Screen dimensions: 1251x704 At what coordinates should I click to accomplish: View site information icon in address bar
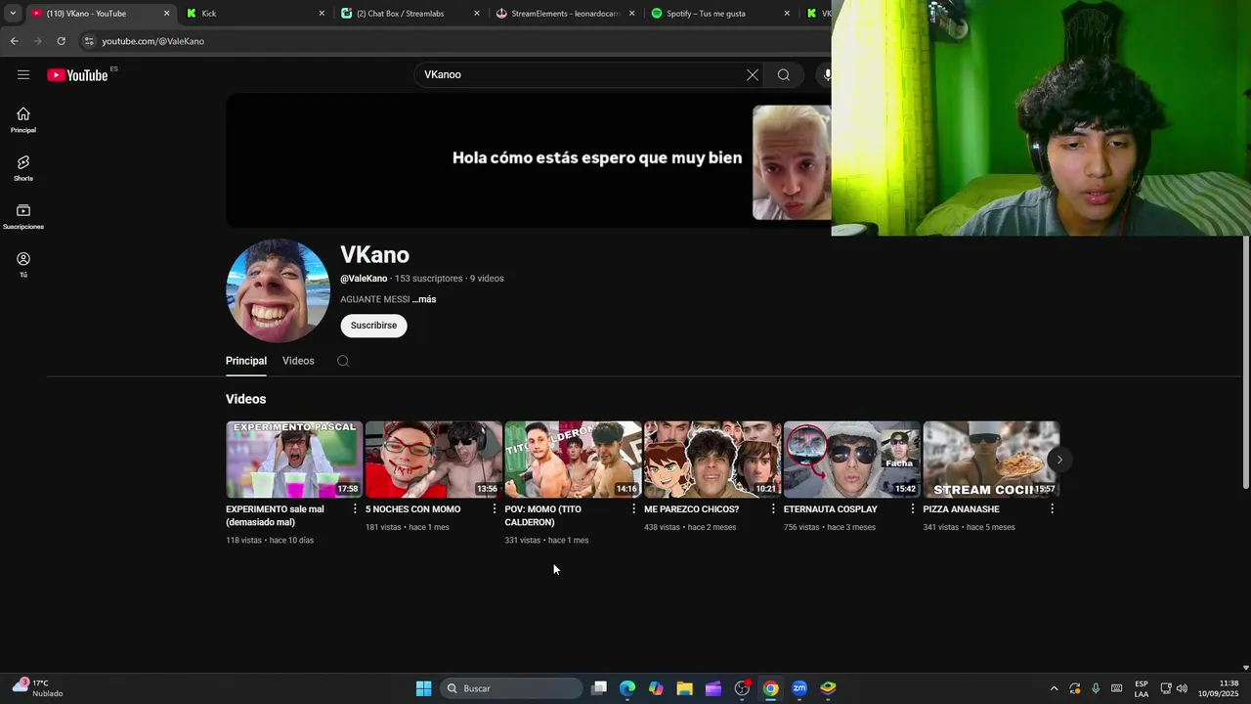click(x=89, y=41)
